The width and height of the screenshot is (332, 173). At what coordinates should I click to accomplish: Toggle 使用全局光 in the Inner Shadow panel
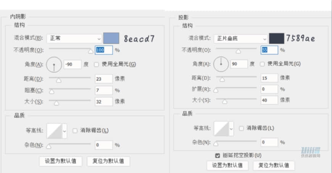click(97, 64)
